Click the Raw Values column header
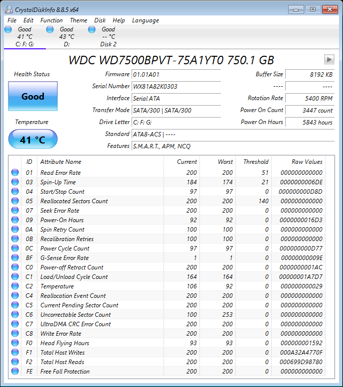 pos(299,162)
